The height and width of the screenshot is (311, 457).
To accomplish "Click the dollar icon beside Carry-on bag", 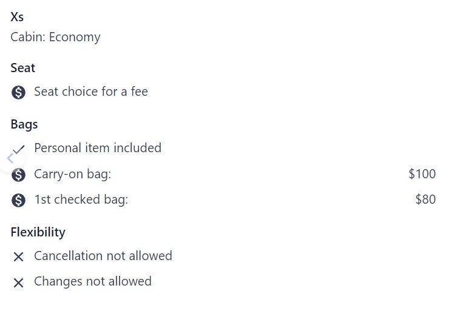I will (19, 175).
